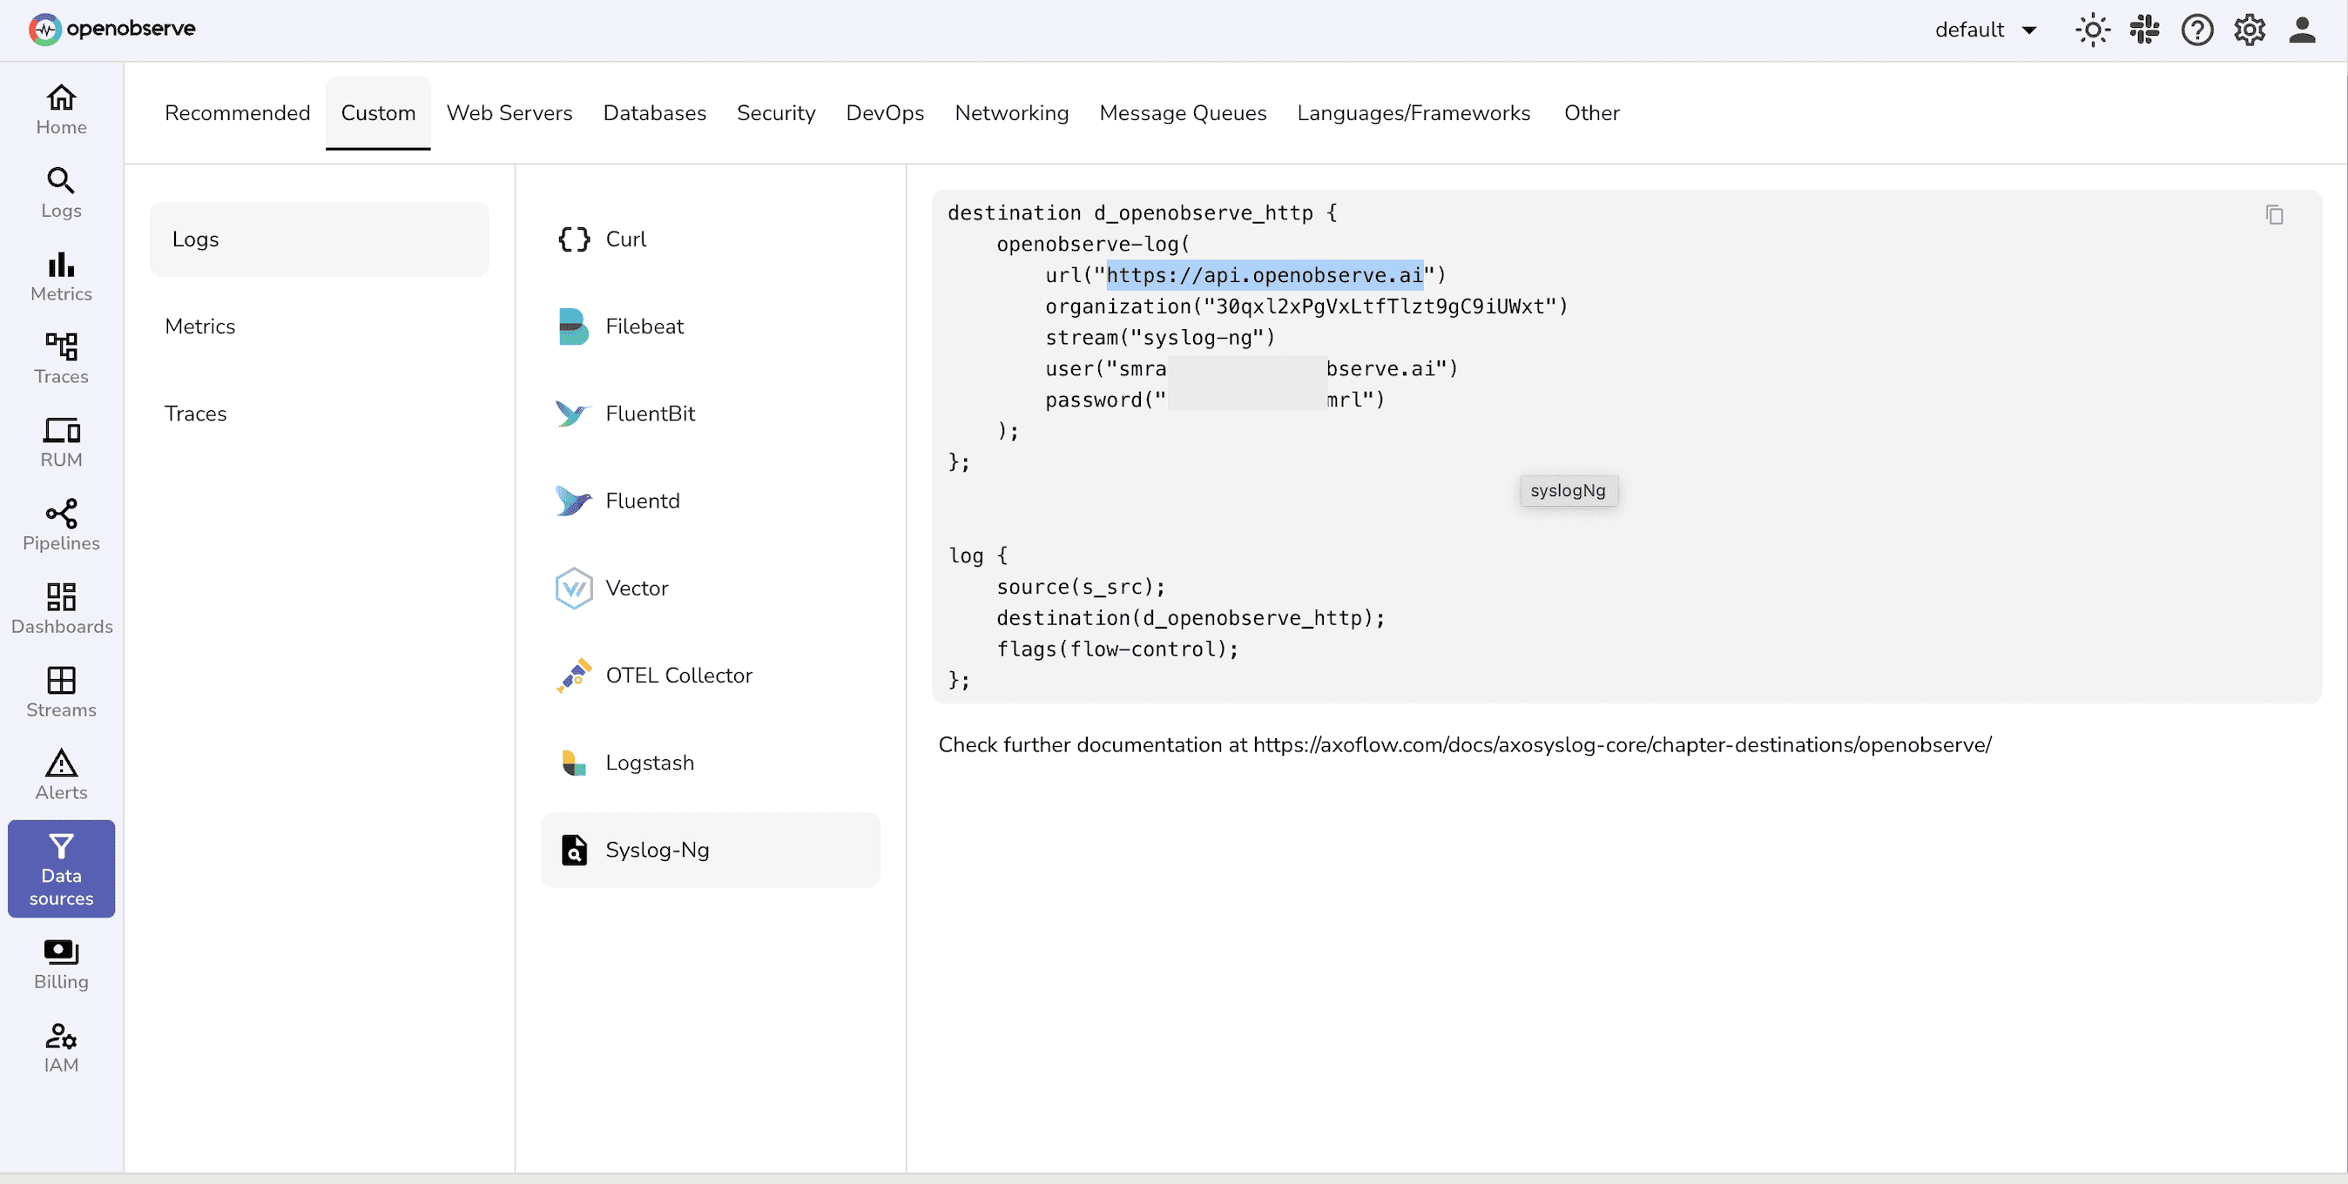Open the Pipelines section
This screenshot has width=2348, height=1184.
tap(61, 525)
